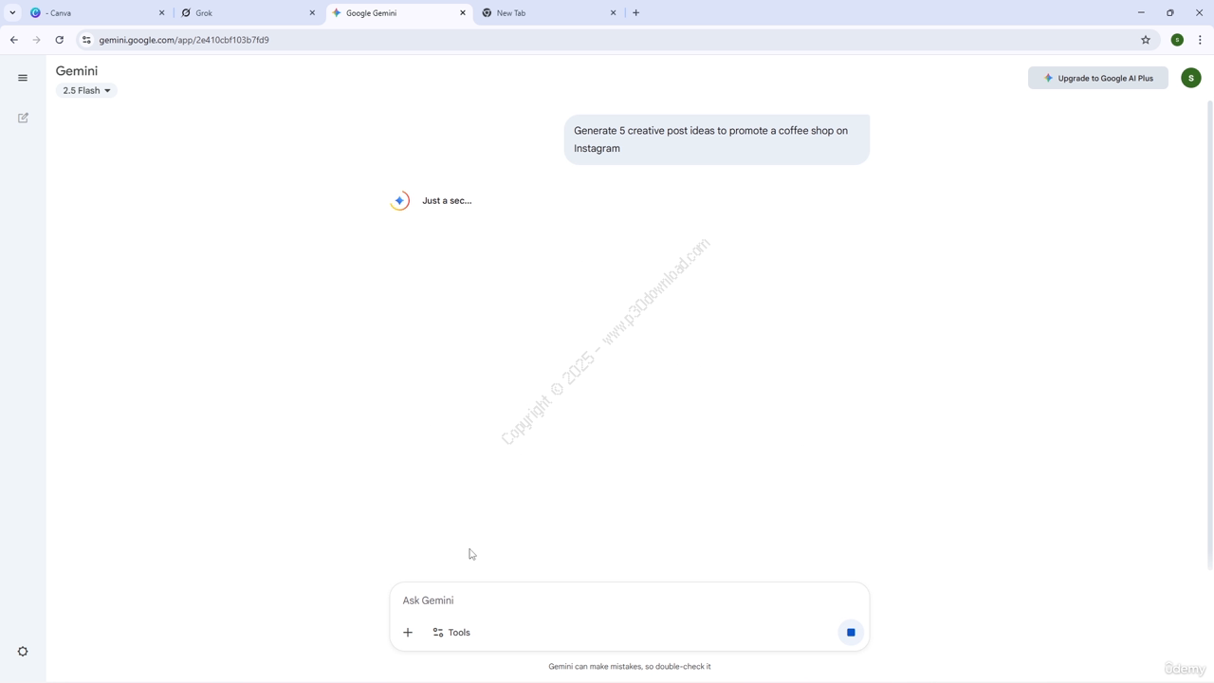This screenshot has height=683, width=1214.
Task: Start a new chat with pencil icon
Action: point(23,118)
